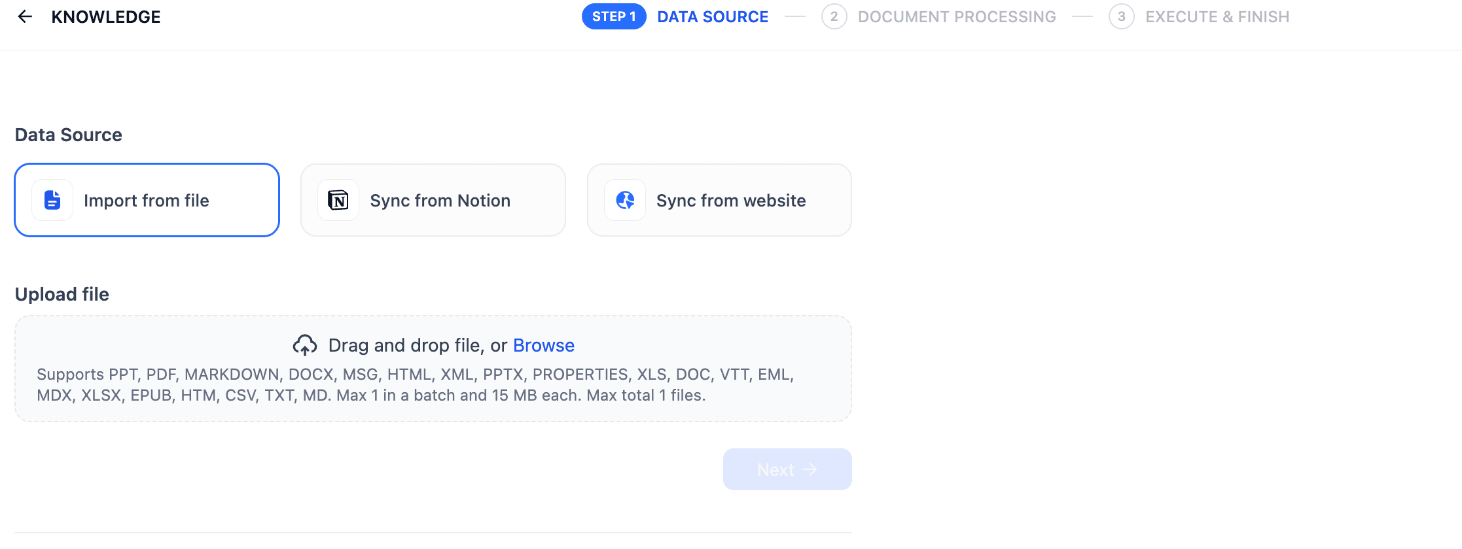This screenshot has height=549, width=1462.
Task: Open the Browse file link
Action: pos(544,345)
